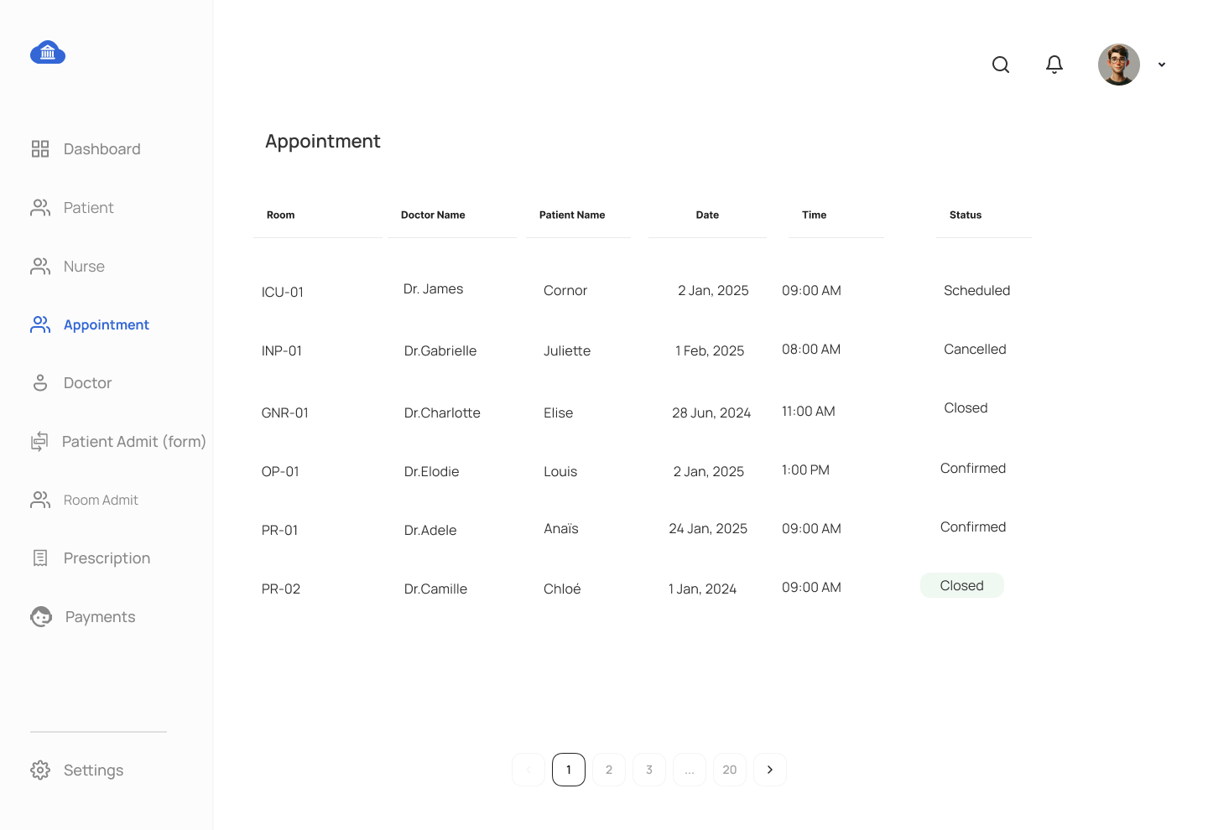Click the blue cloud hospital logo
The image size is (1208, 830).
pos(48,53)
